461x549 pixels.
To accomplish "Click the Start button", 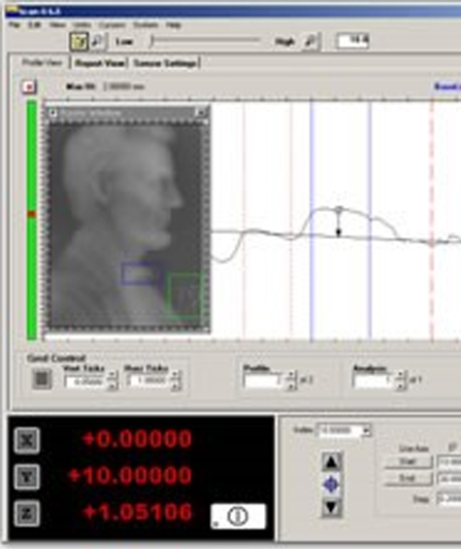I will (x=408, y=462).
